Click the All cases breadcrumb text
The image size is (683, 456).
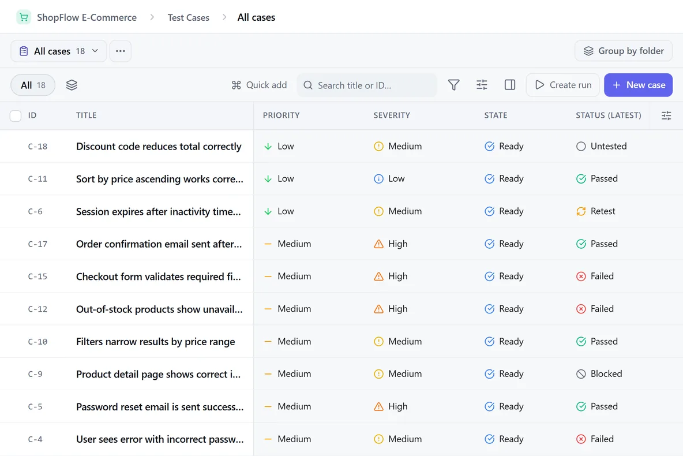pos(256,17)
